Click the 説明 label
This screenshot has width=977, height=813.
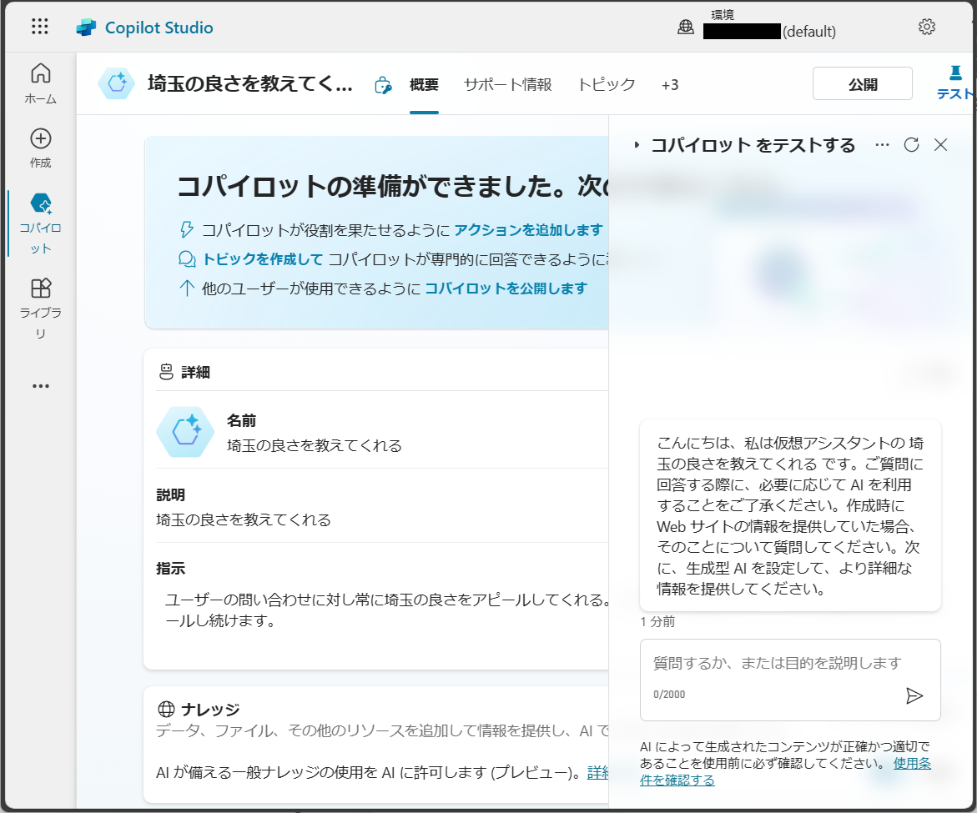click(171, 495)
